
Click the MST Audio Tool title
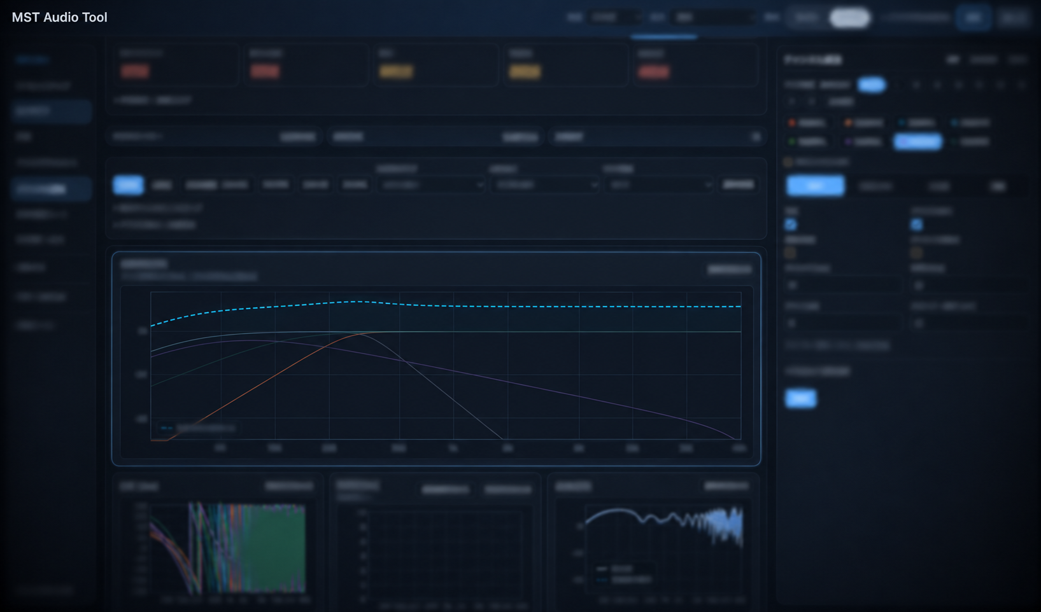pos(60,17)
